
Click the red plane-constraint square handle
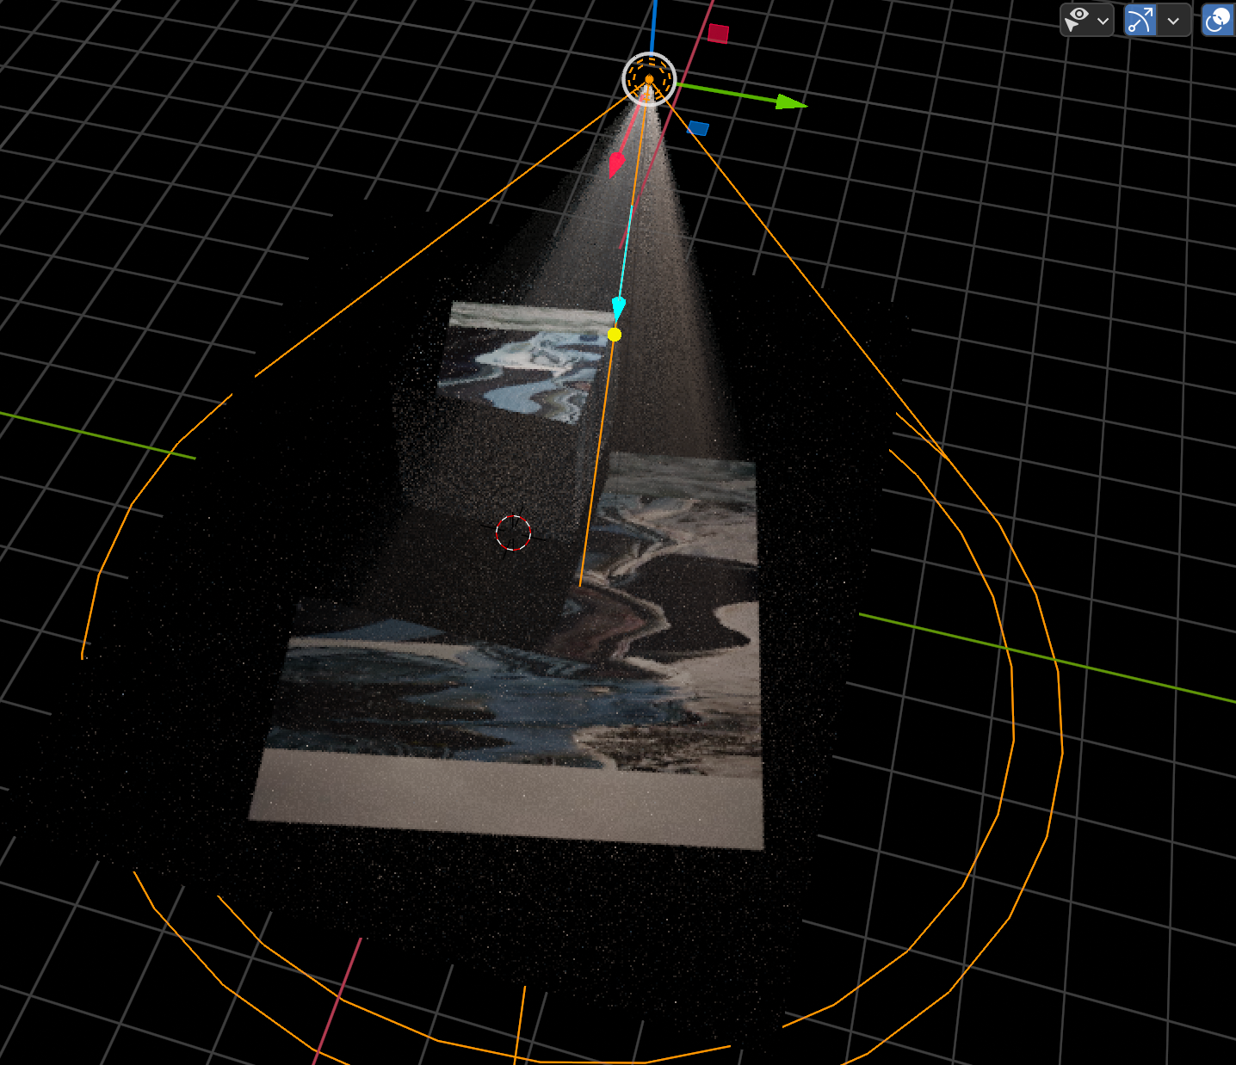(719, 34)
